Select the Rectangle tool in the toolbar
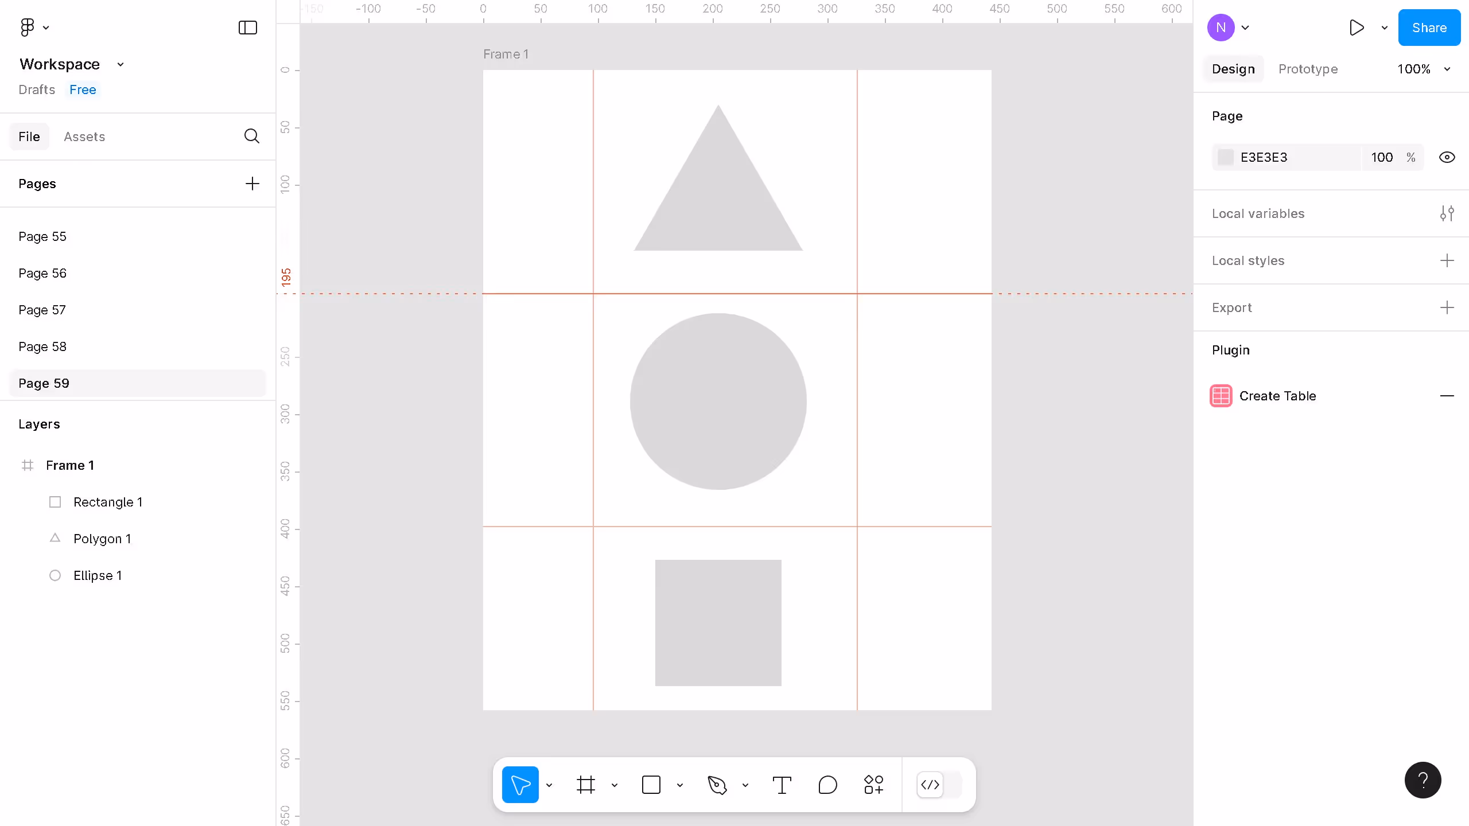The height and width of the screenshot is (826, 1469). (x=651, y=785)
